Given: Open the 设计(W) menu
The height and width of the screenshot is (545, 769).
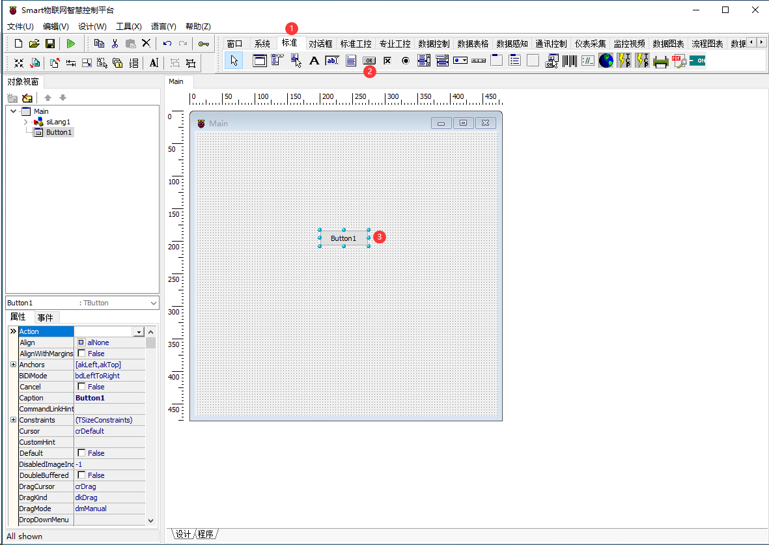Looking at the screenshot, I should pyautogui.click(x=92, y=27).
